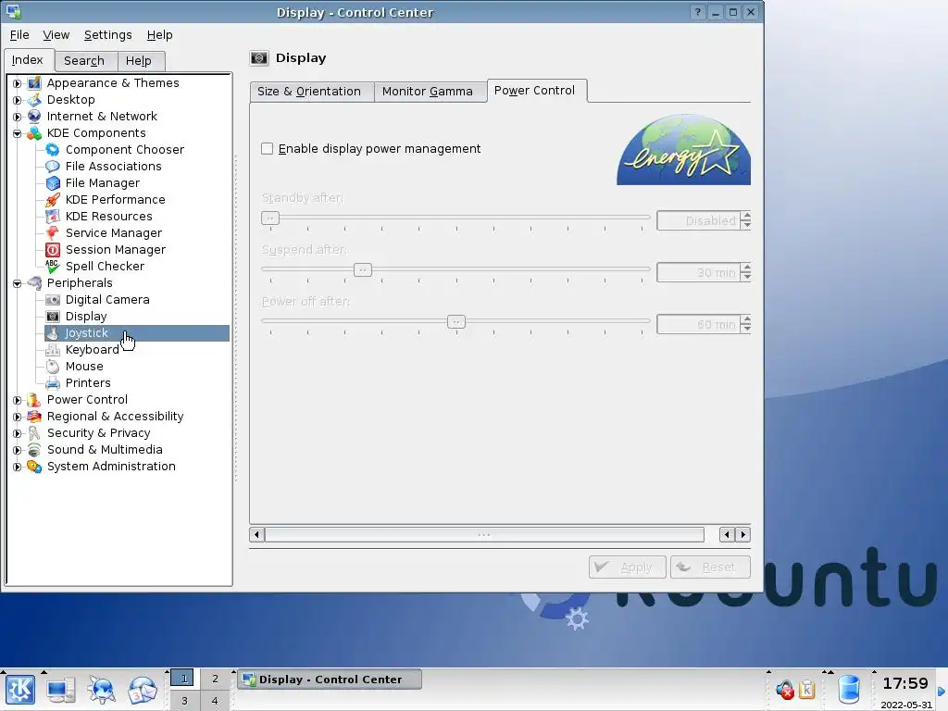This screenshot has width=948, height=711.
Task: Open the View menu
Action: click(x=56, y=35)
